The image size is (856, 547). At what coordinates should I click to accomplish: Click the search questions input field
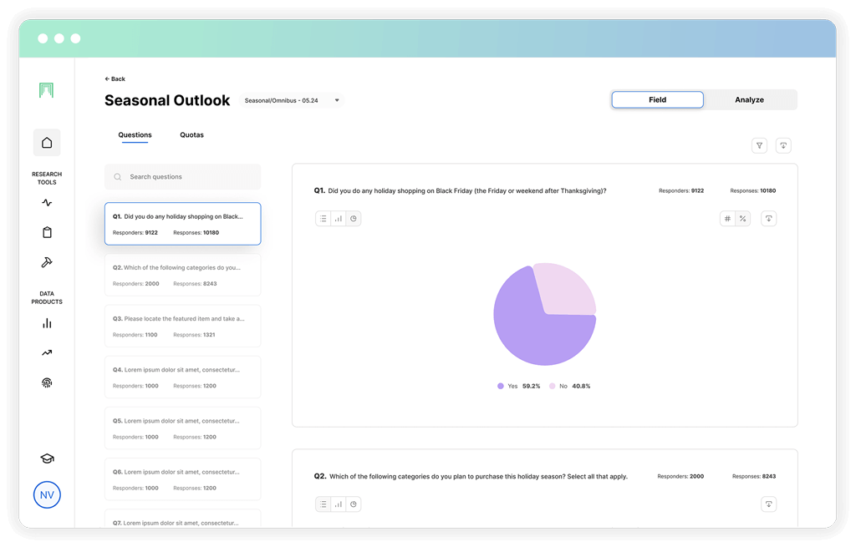[182, 176]
